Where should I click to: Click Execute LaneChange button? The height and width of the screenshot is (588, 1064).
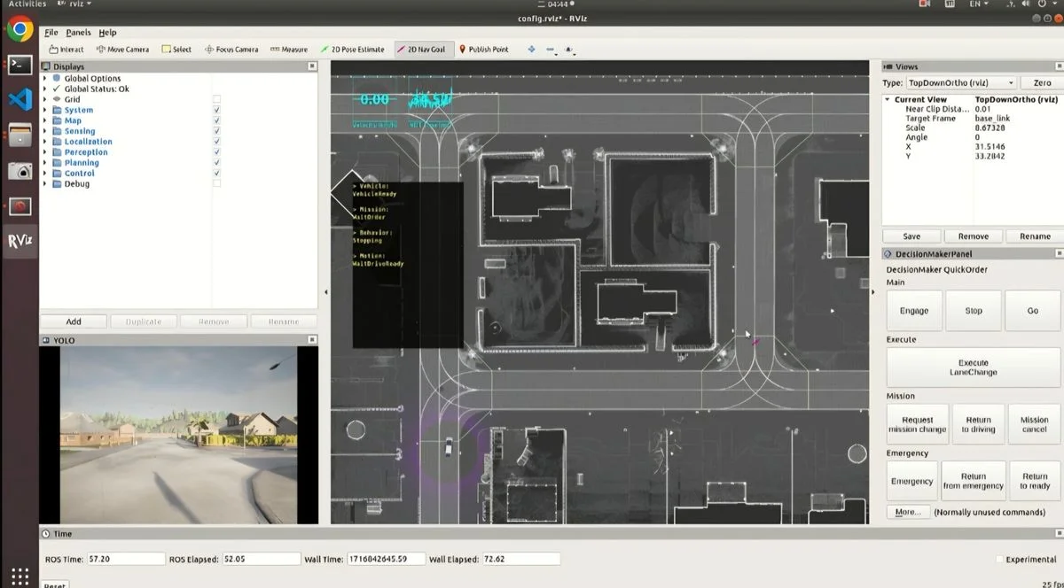pyautogui.click(x=973, y=367)
